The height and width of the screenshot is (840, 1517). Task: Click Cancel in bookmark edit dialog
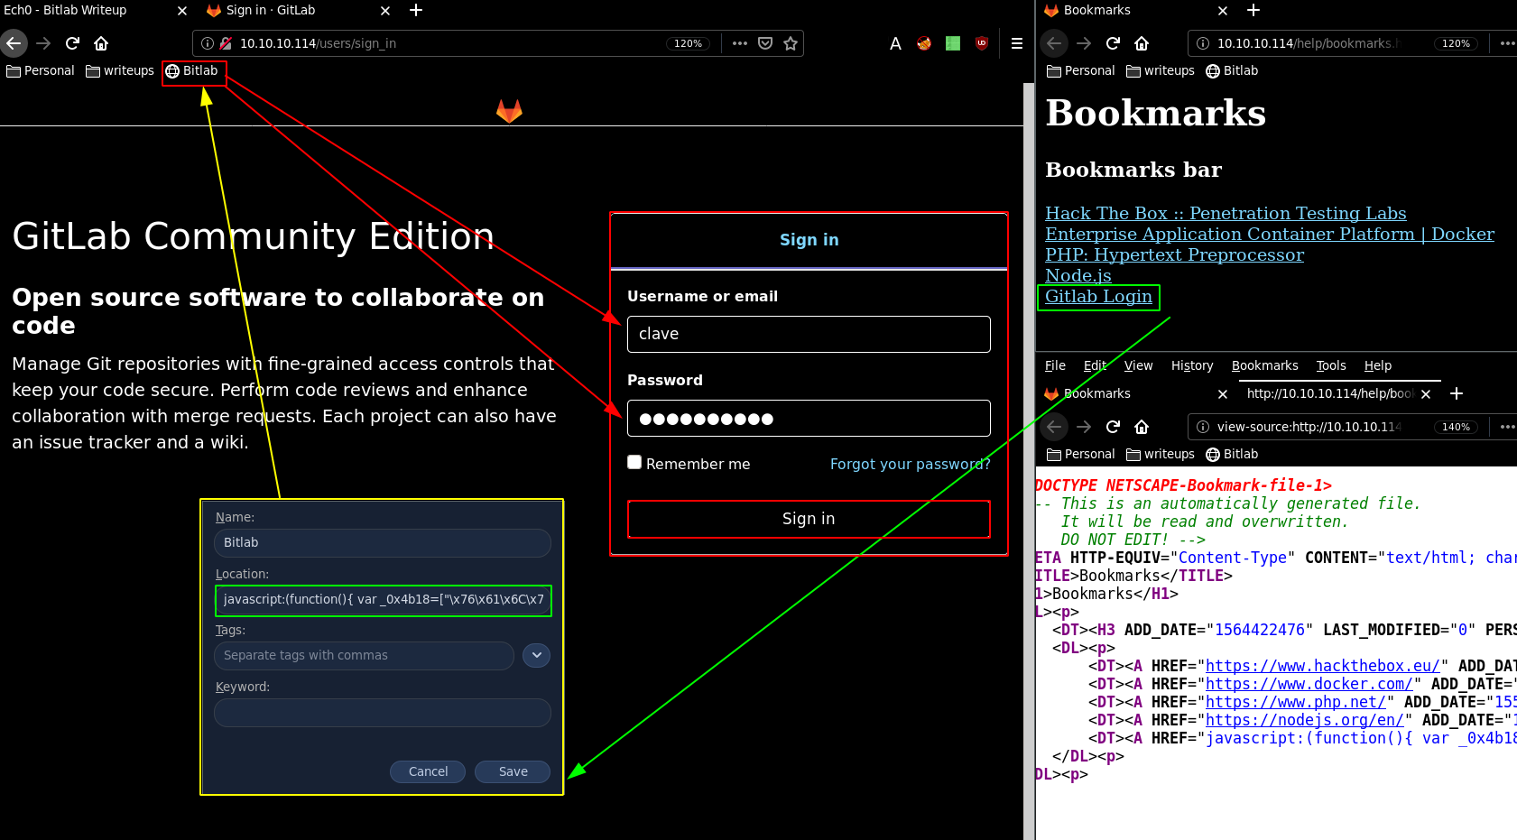pos(428,771)
